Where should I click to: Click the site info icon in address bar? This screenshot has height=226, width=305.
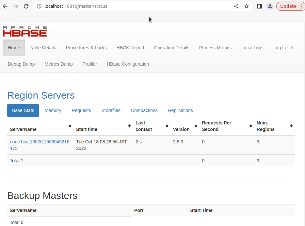point(39,6)
